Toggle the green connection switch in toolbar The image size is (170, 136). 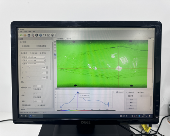21,35
